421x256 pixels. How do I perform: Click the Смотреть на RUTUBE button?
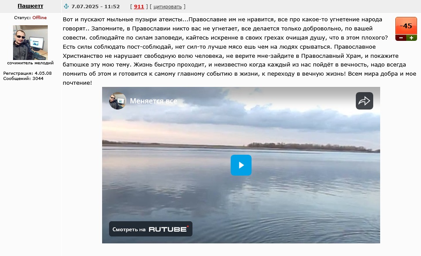coord(151,229)
